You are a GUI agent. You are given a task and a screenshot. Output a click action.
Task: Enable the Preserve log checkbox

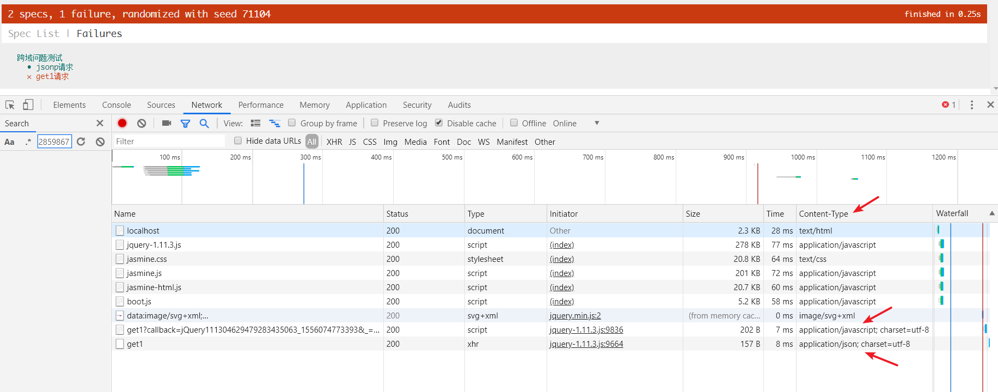(x=375, y=123)
